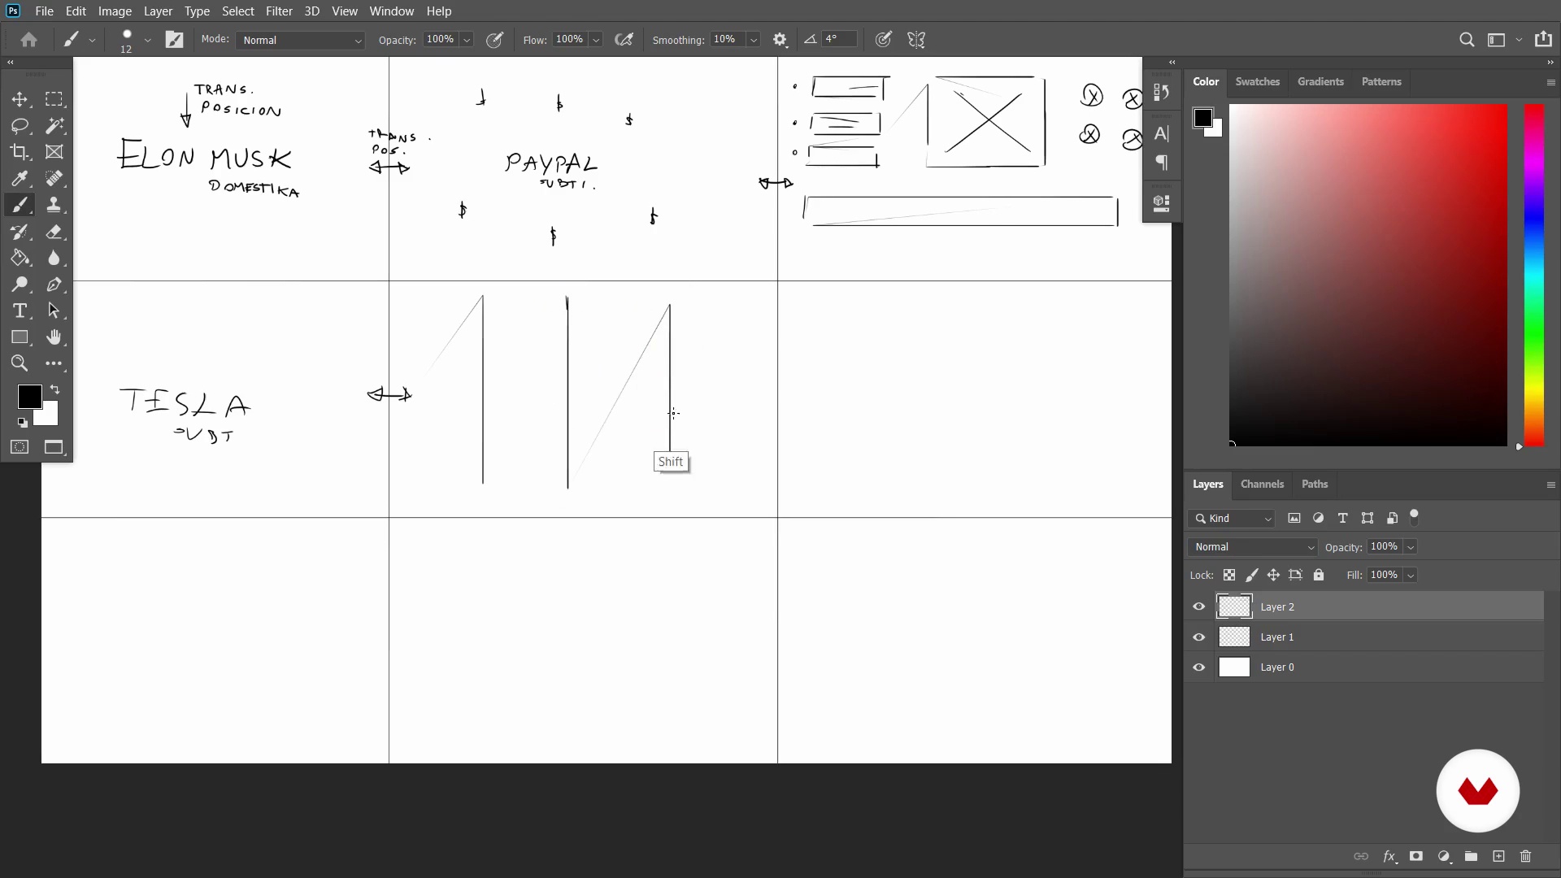Open the brush preset picker dropdown

pos(148,40)
